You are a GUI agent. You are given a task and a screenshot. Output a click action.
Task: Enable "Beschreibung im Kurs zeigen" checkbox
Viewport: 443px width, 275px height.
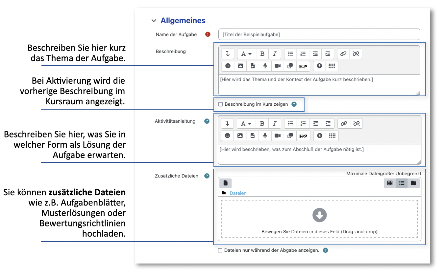pyautogui.click(x=221, y=104)
